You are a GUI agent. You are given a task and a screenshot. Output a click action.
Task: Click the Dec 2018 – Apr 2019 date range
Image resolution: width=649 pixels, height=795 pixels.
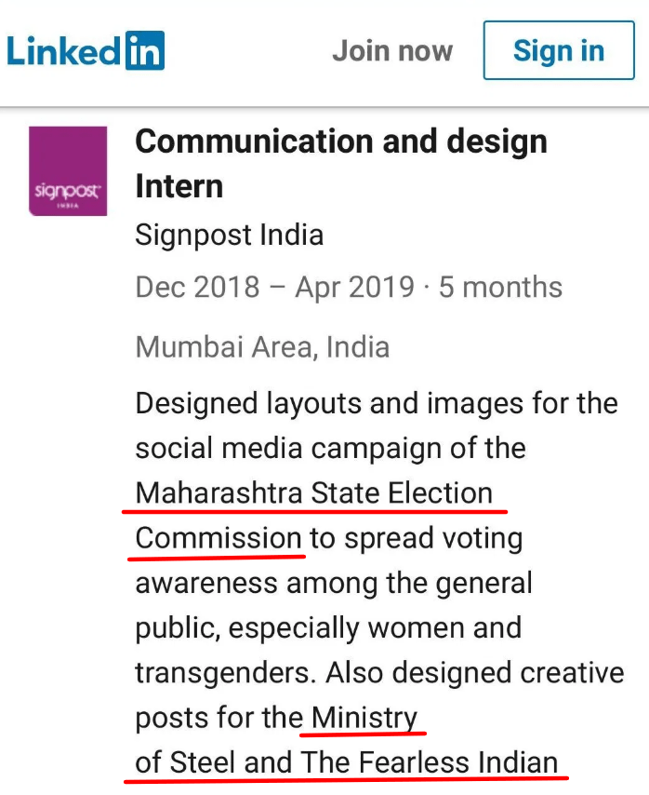click(275, 287)
